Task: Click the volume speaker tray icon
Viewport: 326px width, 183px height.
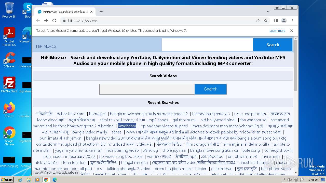Action: coord(289,180)
